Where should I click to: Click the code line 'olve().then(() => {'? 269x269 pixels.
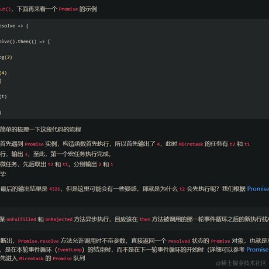pyautogui.click(x=25, y=42)
